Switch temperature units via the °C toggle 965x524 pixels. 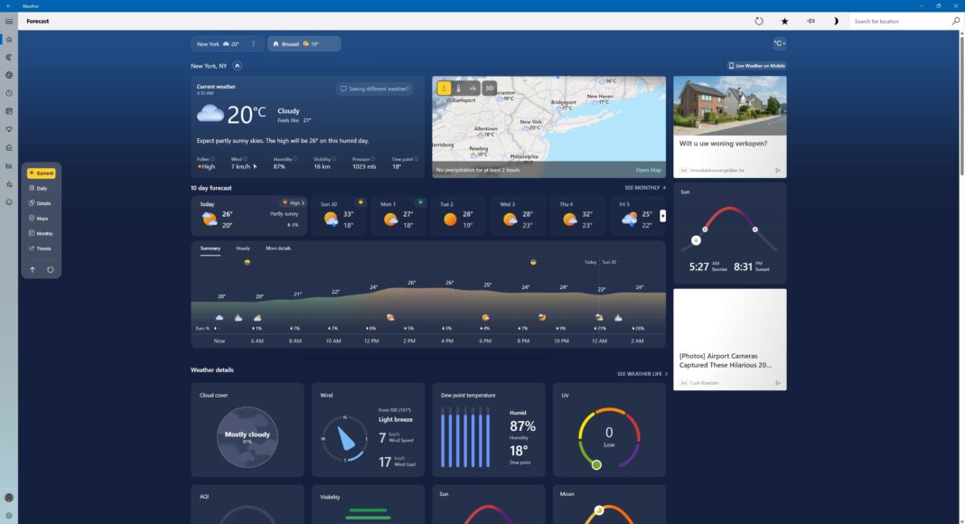(x=777, y=42)
